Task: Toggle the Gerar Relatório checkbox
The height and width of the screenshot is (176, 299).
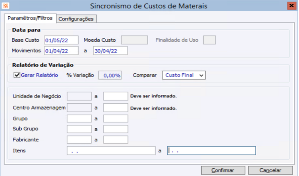Action: coord(17,75)
